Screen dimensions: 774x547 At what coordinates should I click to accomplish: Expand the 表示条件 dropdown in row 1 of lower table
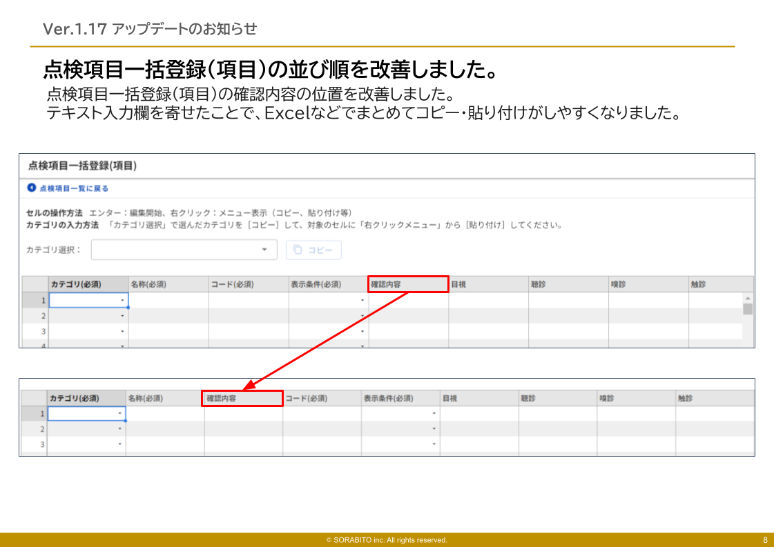[434, 413]
